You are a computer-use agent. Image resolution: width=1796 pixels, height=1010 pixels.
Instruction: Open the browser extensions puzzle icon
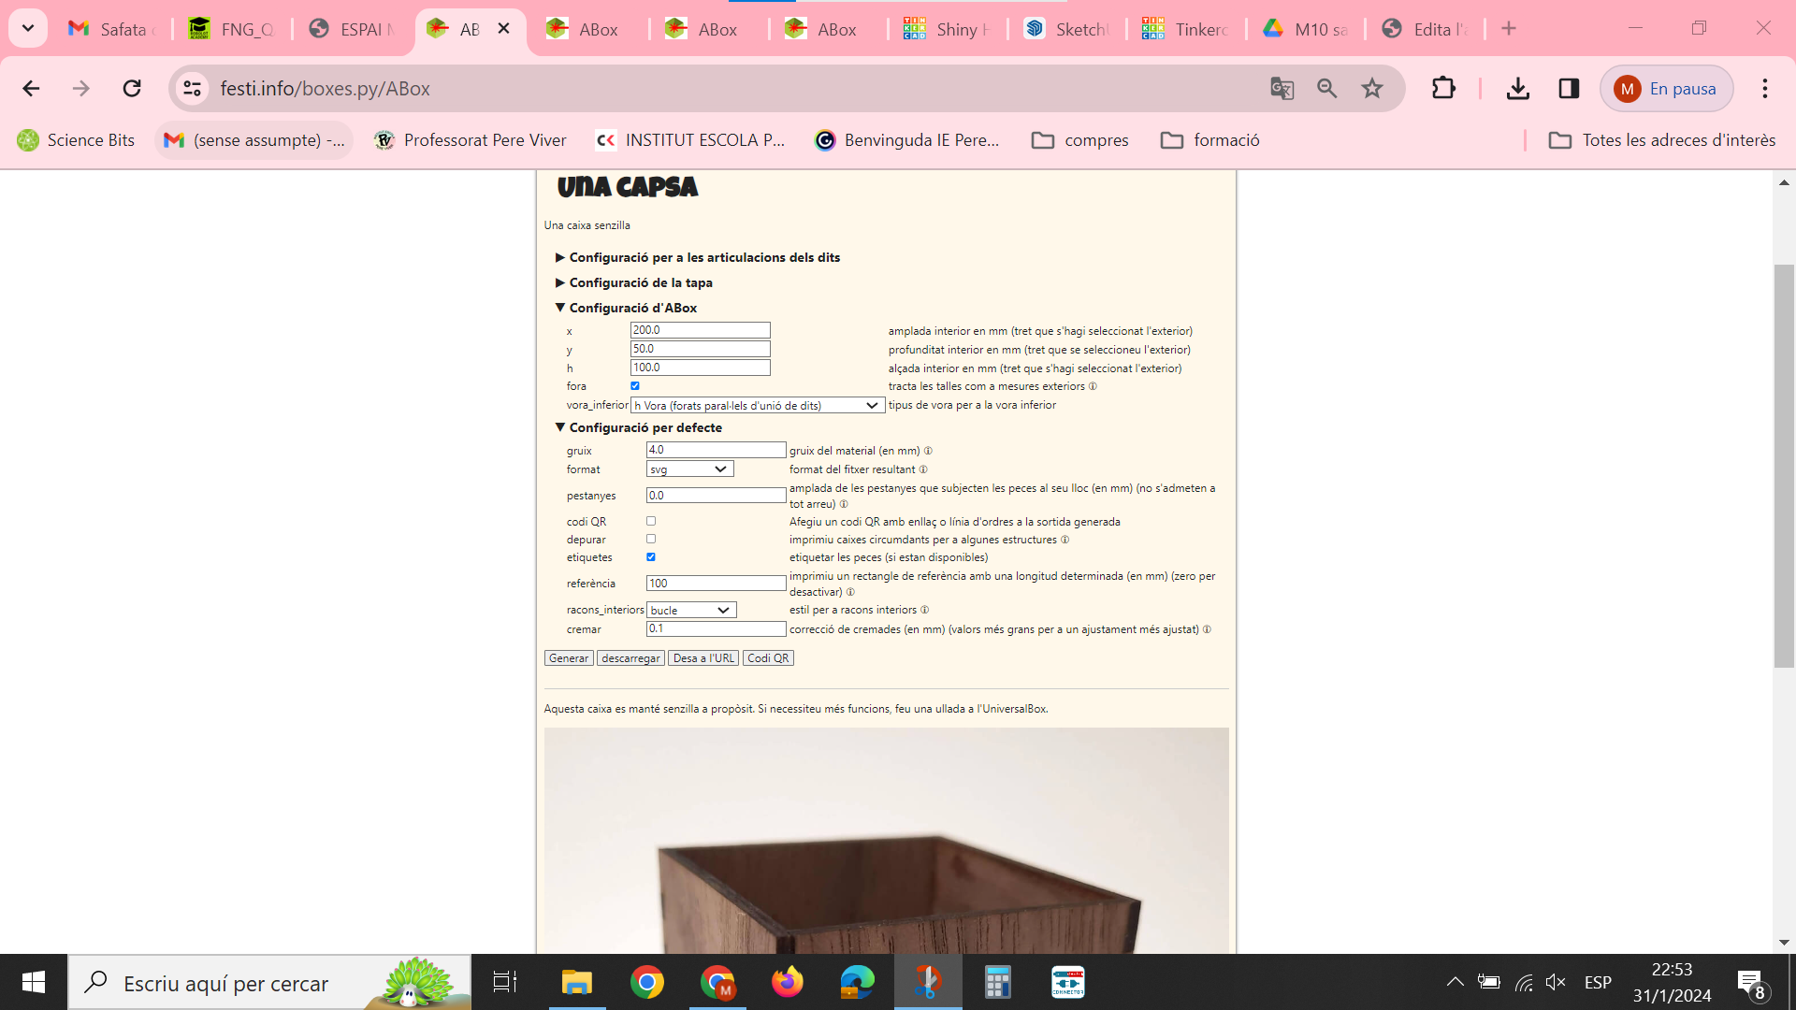(1443, 89)
